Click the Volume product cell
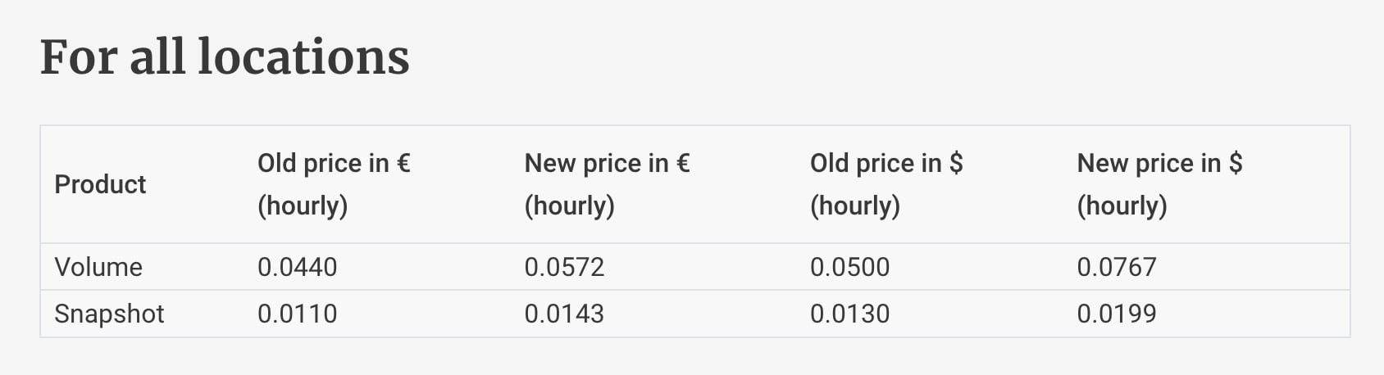1384x375 pixels. point(98,267)
